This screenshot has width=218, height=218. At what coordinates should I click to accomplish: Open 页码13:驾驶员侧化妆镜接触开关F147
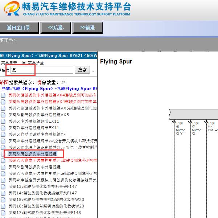[42, 186]
